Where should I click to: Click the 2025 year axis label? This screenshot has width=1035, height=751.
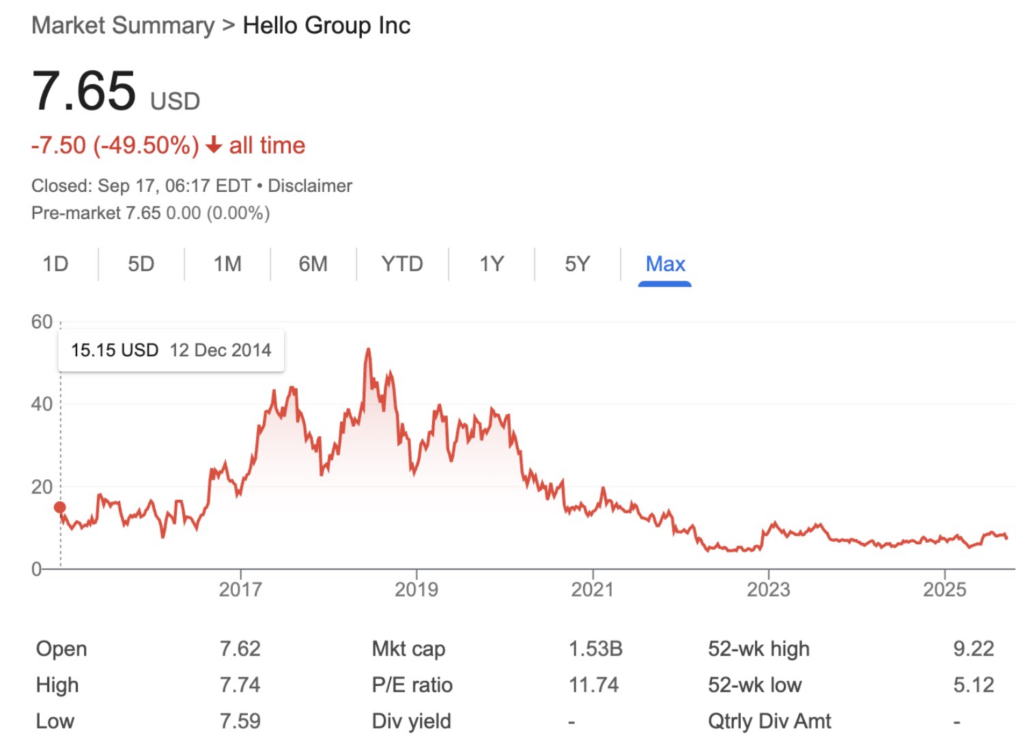coord(944,589)
